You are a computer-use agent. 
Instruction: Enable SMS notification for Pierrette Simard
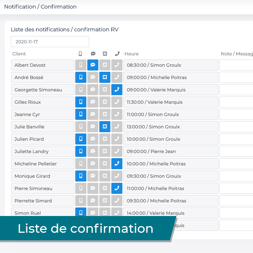[x=93, y=201]
